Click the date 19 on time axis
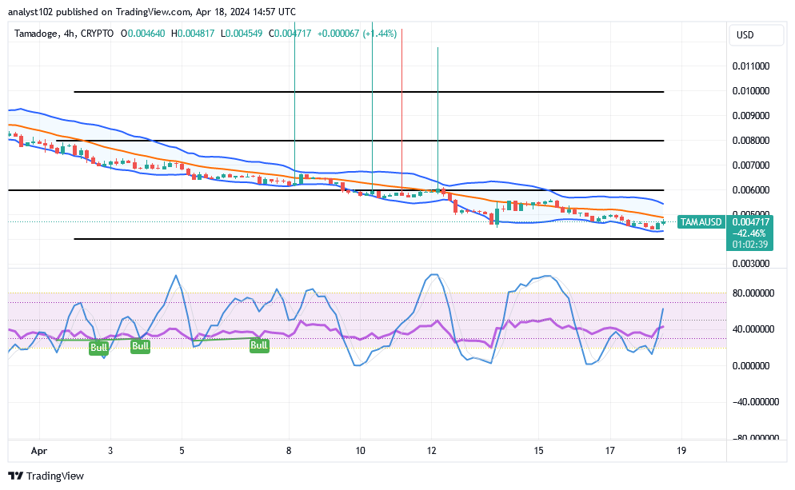 pos(681,451)
